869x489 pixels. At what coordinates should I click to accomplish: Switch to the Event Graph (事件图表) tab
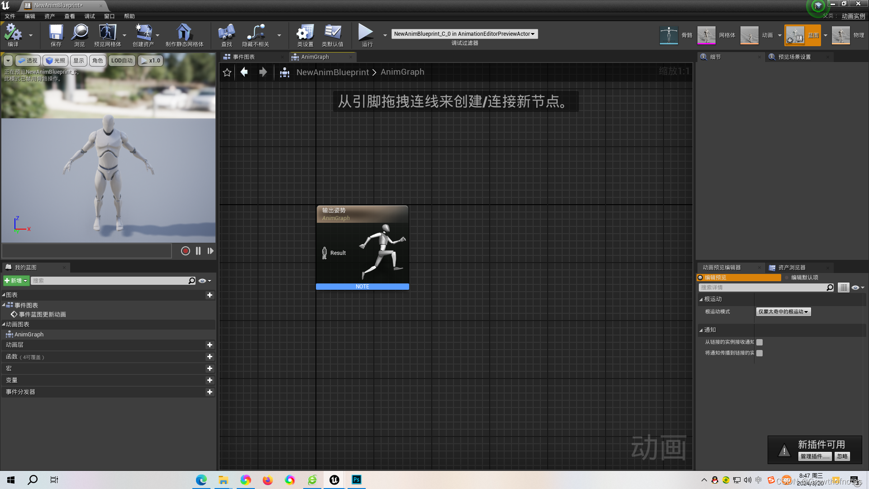click(x=244, y=57)
